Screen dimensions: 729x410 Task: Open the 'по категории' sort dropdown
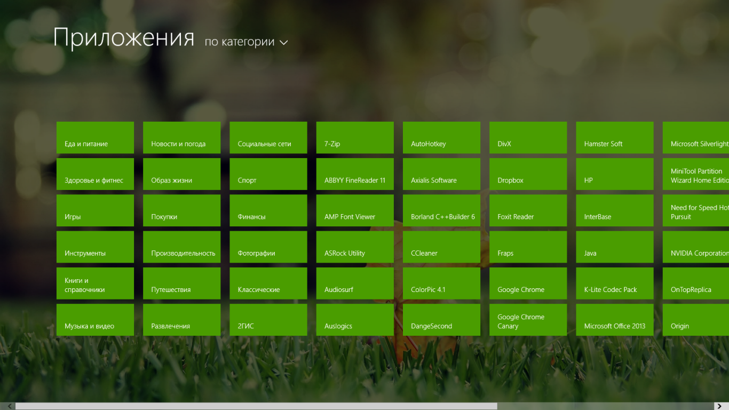pos(246,42)
